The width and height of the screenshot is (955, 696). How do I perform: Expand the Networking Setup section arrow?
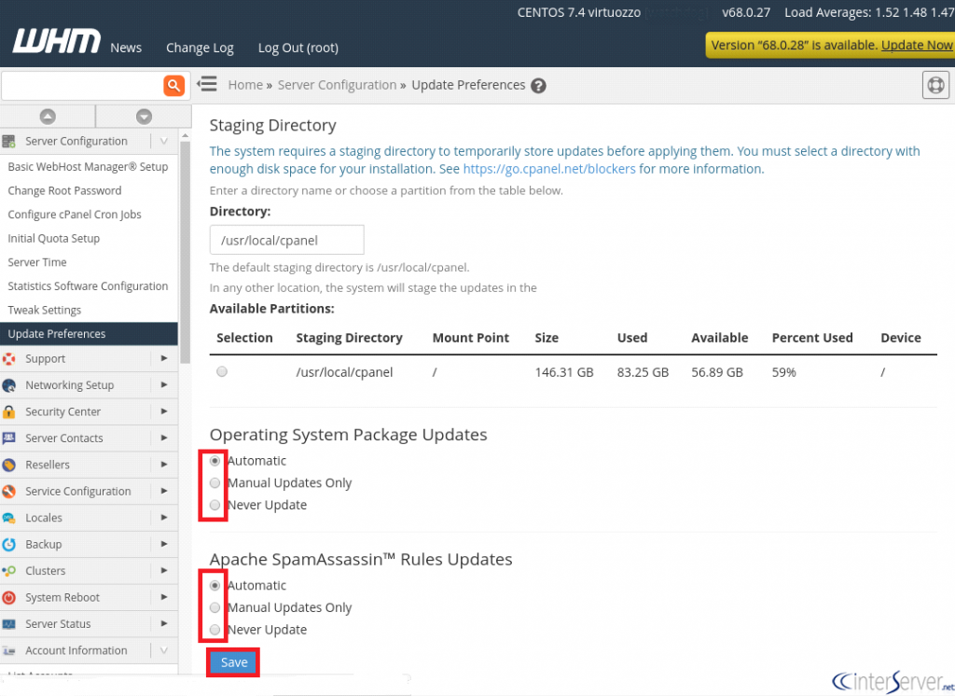click(x=164, y=384)
